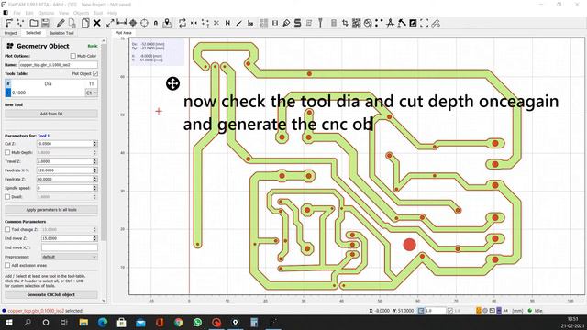Open the folder icon in toolbar
The width and height of the screenshot is (587, 330).
(34, 23)
